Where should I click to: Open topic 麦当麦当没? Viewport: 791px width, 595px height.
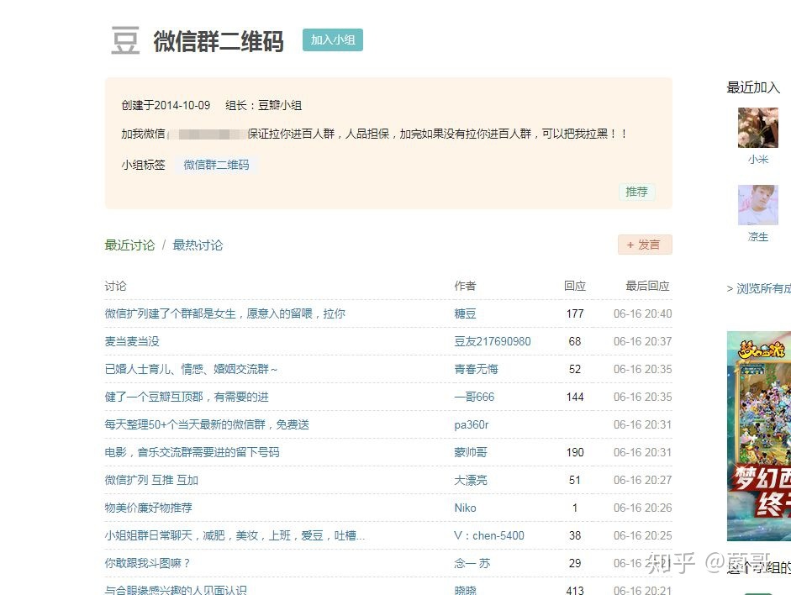pyautogui.click(x=132, y=341)
